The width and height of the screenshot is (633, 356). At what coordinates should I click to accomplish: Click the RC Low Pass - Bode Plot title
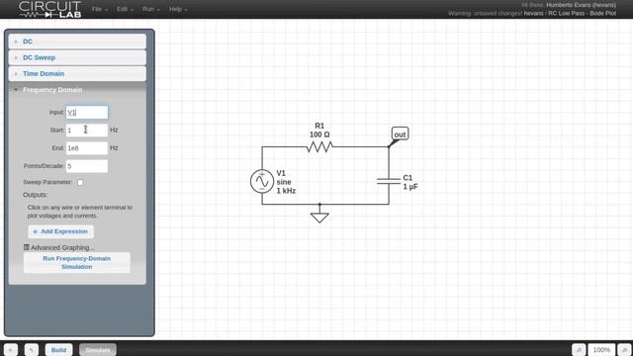pos(583,13)
